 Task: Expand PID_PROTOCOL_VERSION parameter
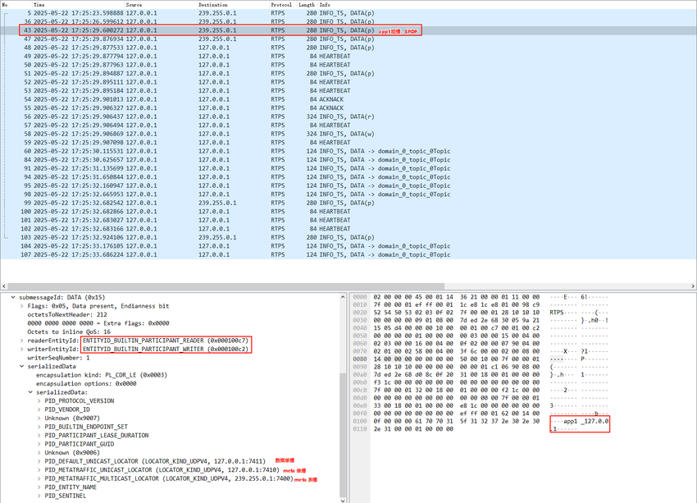pos(39,401)
